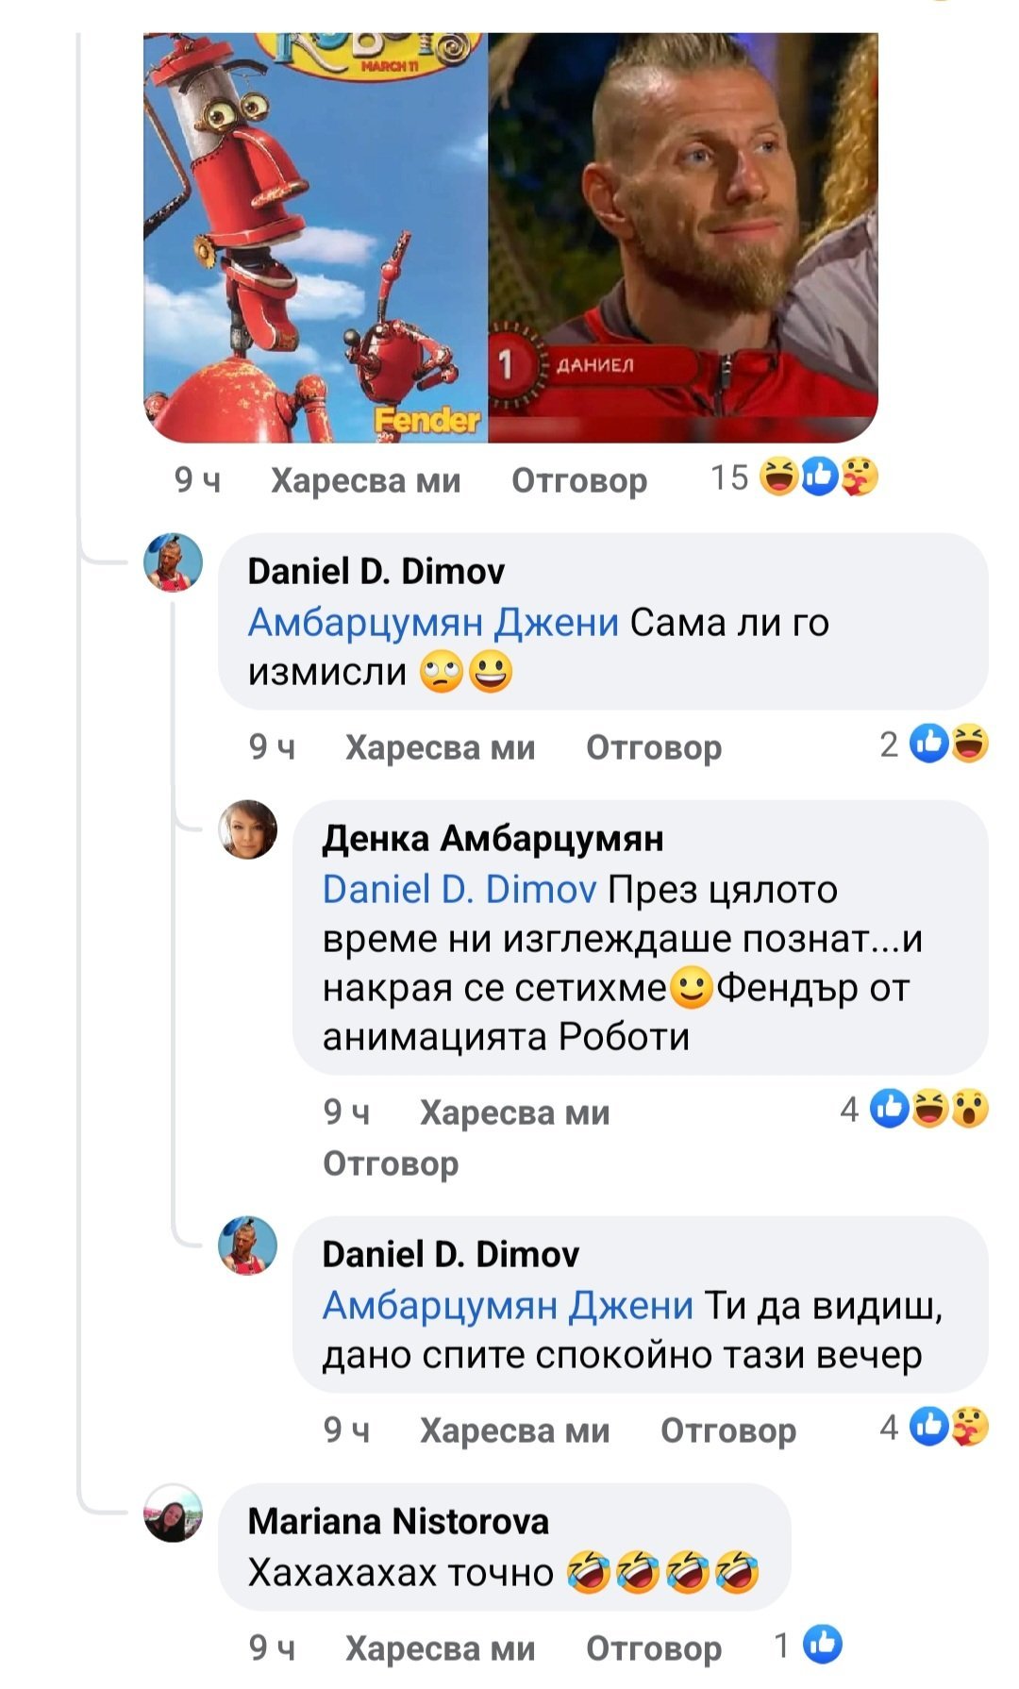
Task: Like the image comment via Харесва ми
Action: pos(365,480)
